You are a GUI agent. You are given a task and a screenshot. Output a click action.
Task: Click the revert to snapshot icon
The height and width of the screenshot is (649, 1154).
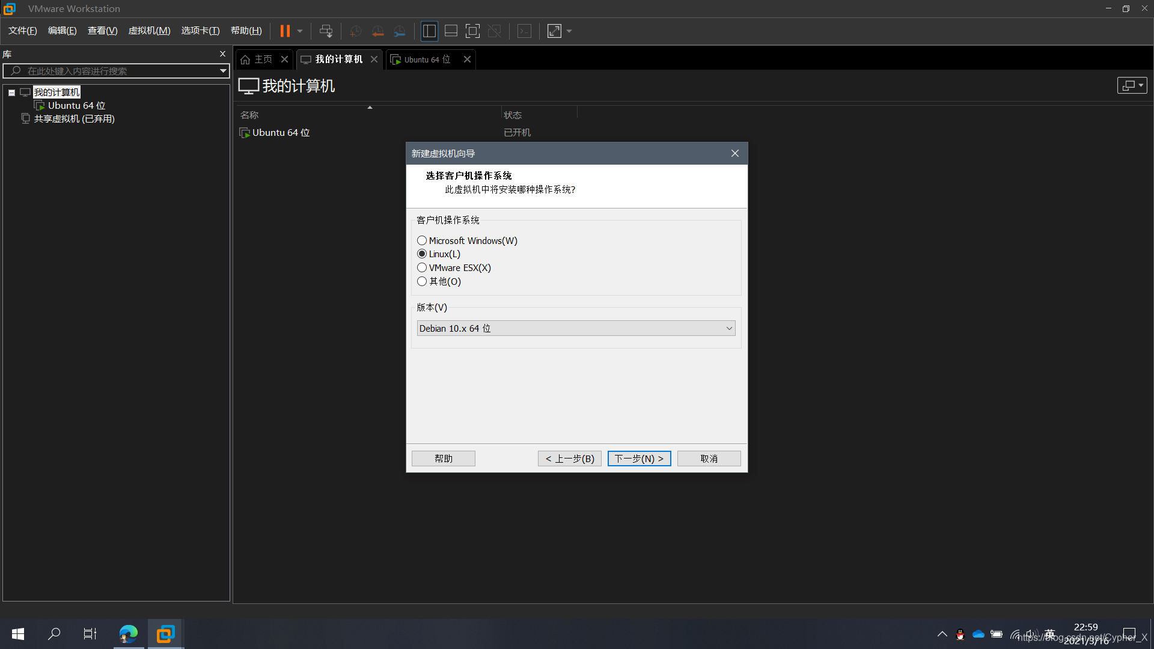[377, 31]
